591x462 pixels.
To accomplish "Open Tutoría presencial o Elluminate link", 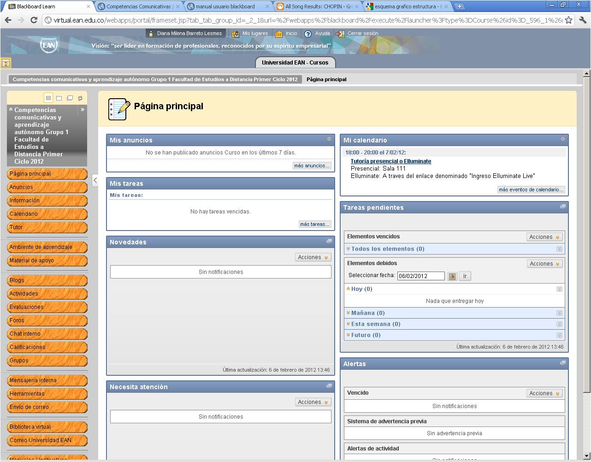I will tap(390, 161).
